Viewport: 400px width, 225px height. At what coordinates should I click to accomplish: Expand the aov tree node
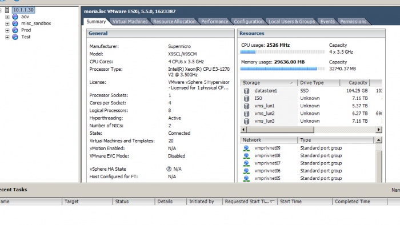coord(7,17)
